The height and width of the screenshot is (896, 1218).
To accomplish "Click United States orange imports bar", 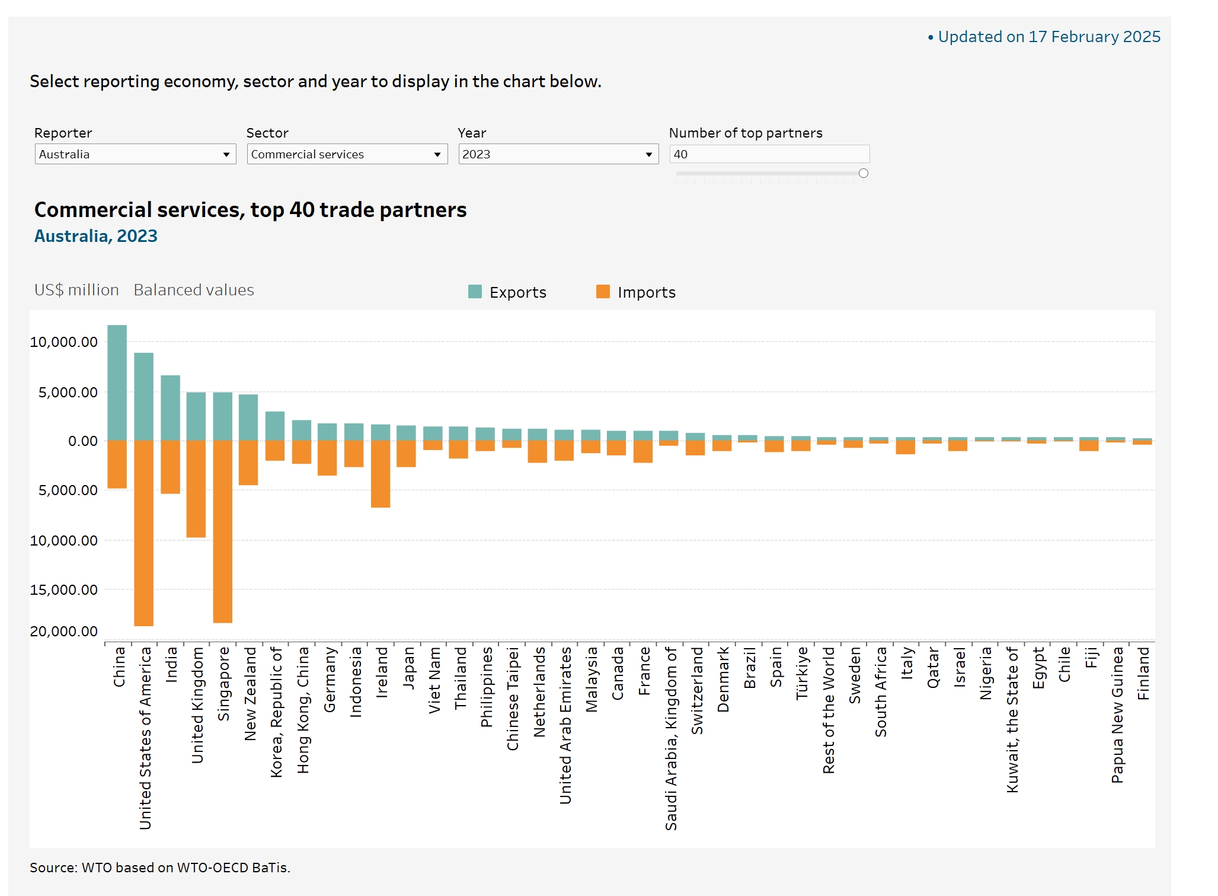I will 143,533.
